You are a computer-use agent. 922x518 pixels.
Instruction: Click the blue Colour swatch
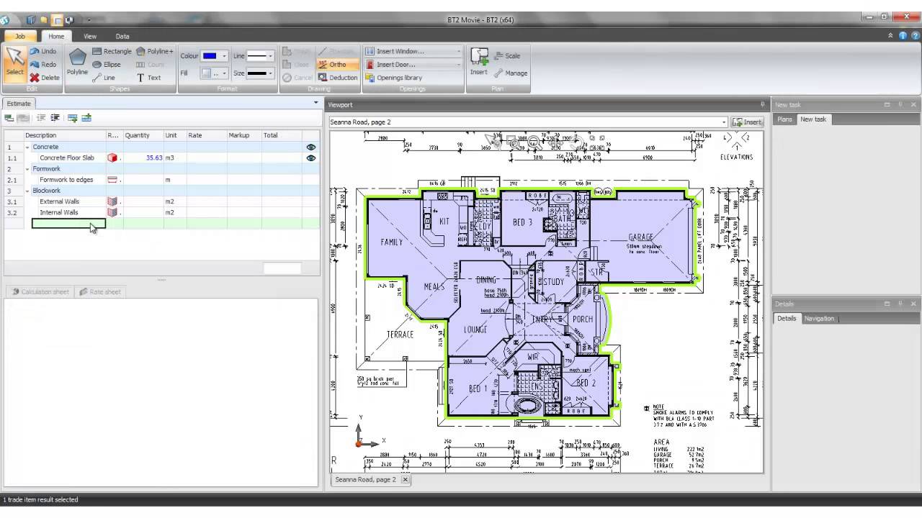(x=210, y=56)
